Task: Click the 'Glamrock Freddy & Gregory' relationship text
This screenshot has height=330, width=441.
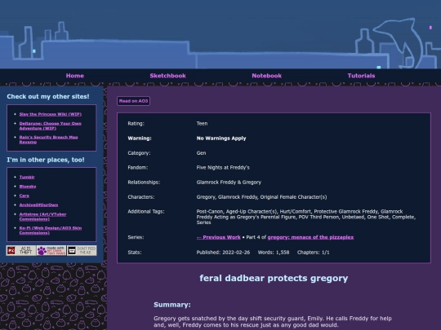Action: [229, 183]
